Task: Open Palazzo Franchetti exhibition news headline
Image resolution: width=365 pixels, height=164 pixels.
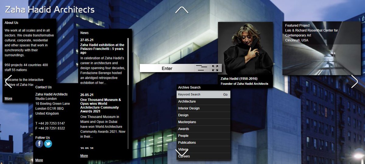Action: (102, 49)
